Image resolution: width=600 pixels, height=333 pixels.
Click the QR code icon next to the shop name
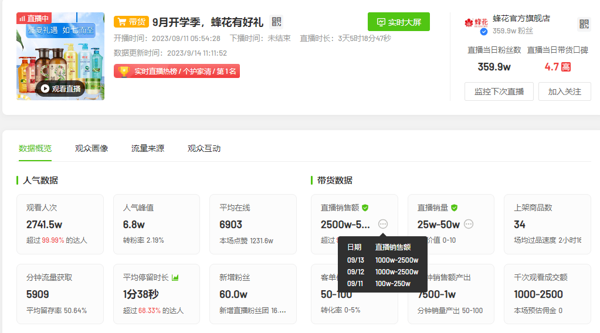click(584, 24)
